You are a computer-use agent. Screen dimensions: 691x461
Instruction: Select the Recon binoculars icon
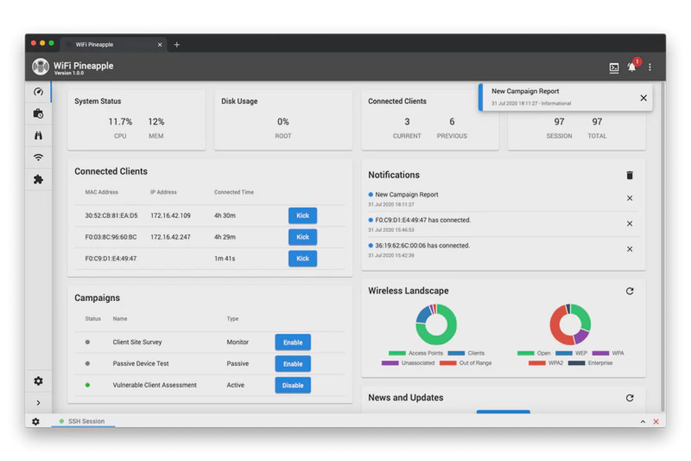tap(38, 135)
